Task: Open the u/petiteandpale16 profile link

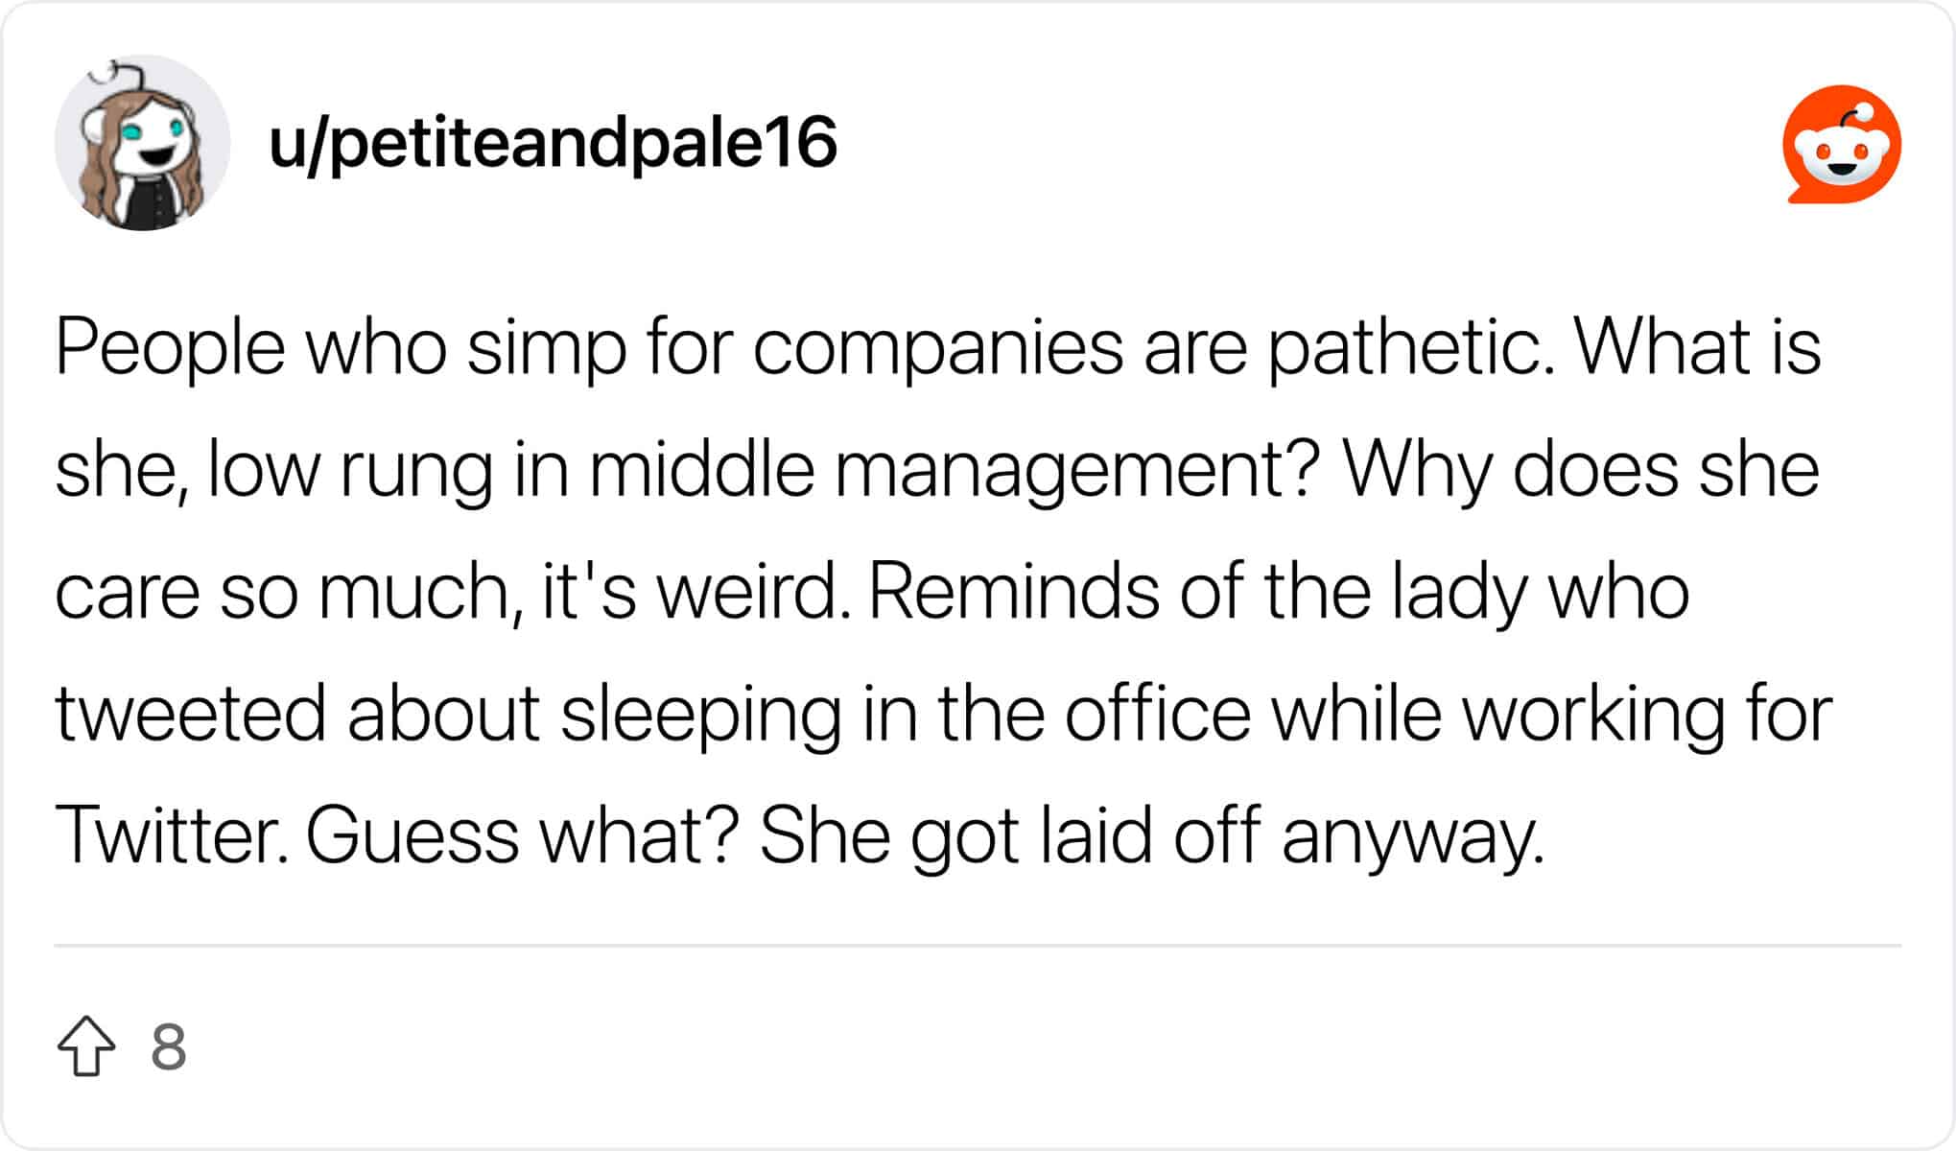Action: click(x=554, y=144)
